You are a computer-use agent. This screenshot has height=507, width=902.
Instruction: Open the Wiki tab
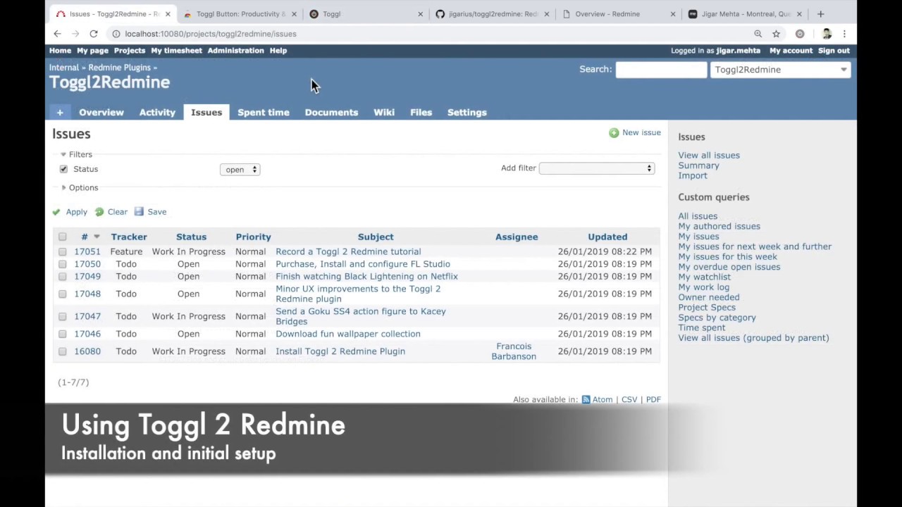tap(384, 113)
